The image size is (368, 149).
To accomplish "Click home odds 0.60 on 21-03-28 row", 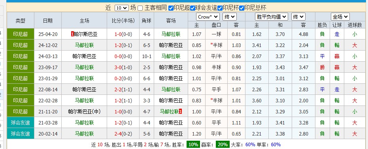I will 197,123.
